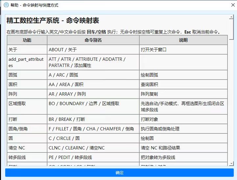The width and height of the screenshot is (237, 180).
Task: Select the heading 精工数控生产系统 - 命令映射表
Action: tap(53, 20)
